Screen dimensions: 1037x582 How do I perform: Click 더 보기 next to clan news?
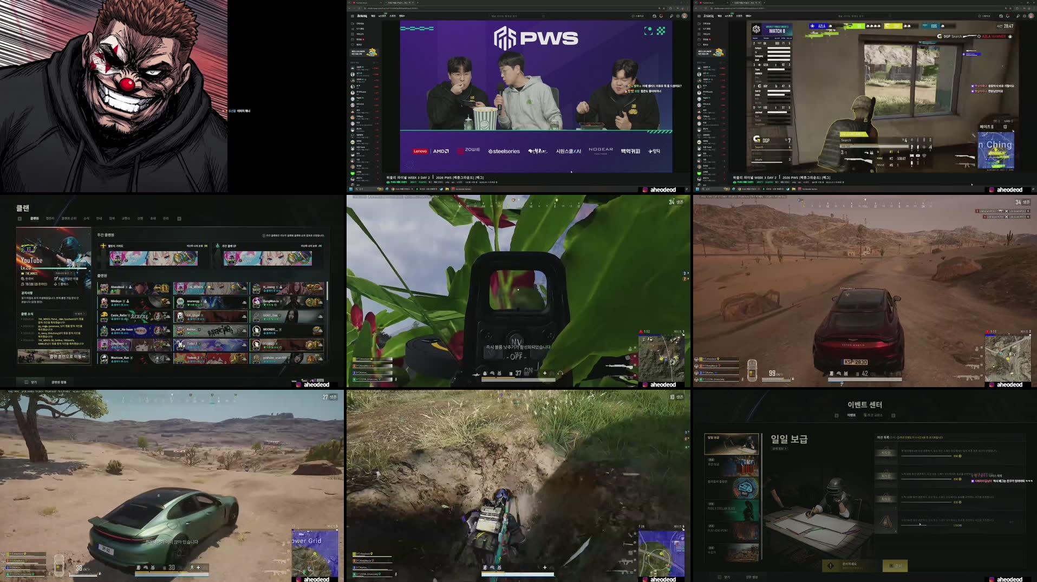pos(79,314)
